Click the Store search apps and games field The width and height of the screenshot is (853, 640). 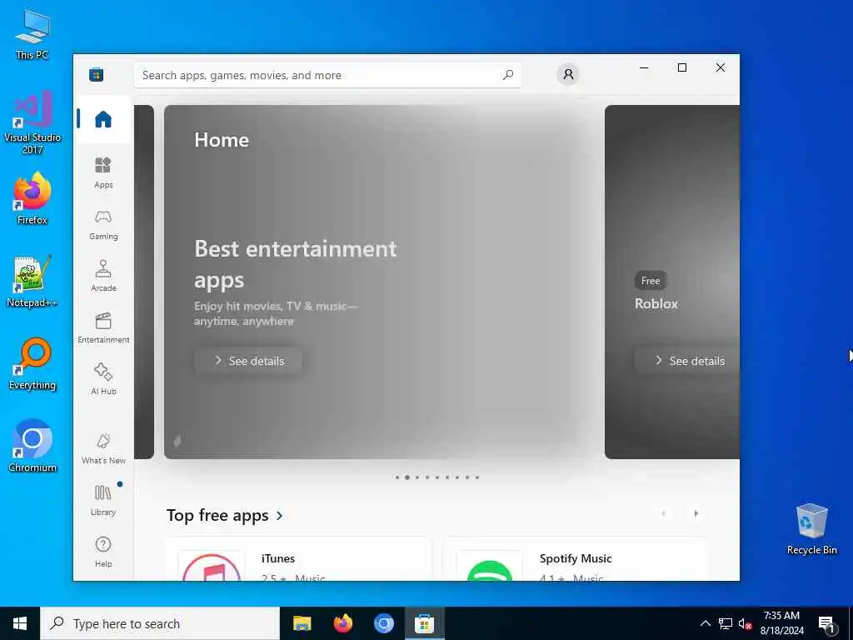pos(327,75)
